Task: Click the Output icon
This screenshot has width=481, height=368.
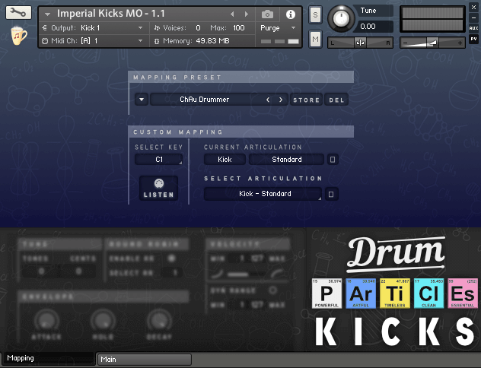Action: 44,28
